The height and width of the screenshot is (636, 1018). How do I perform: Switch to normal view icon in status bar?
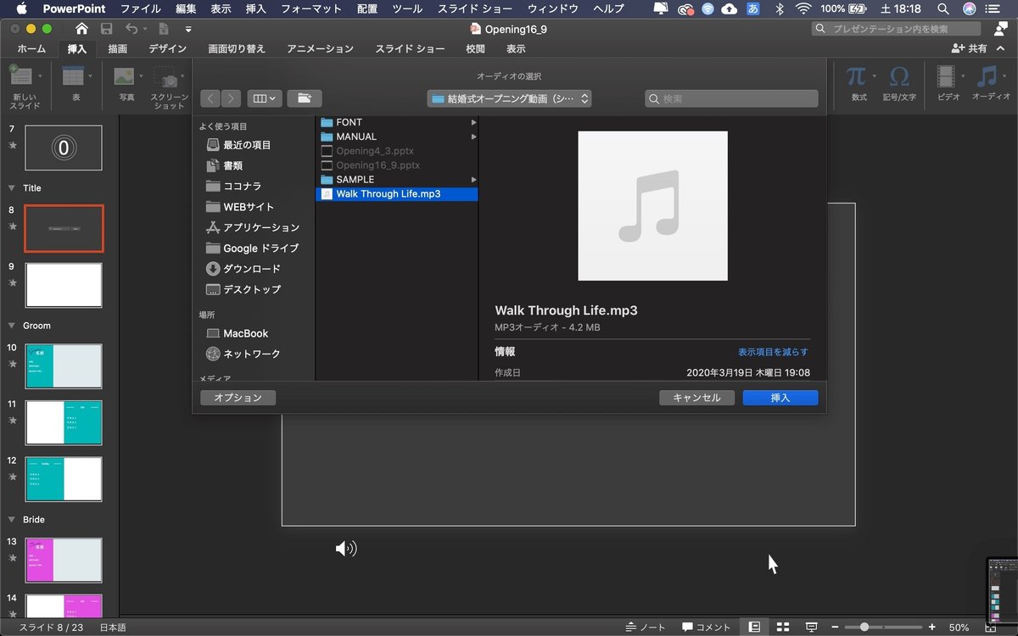coord(754,627)
